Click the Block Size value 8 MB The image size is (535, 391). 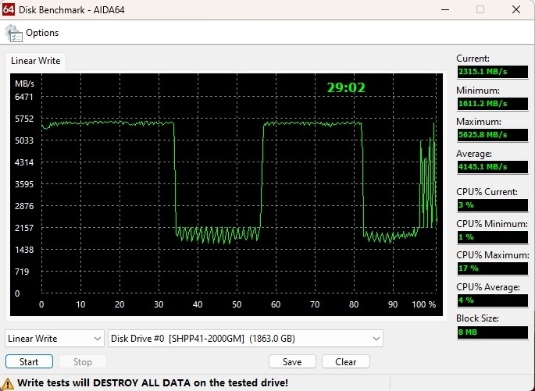pyautogui.click(x=492, y=332)
